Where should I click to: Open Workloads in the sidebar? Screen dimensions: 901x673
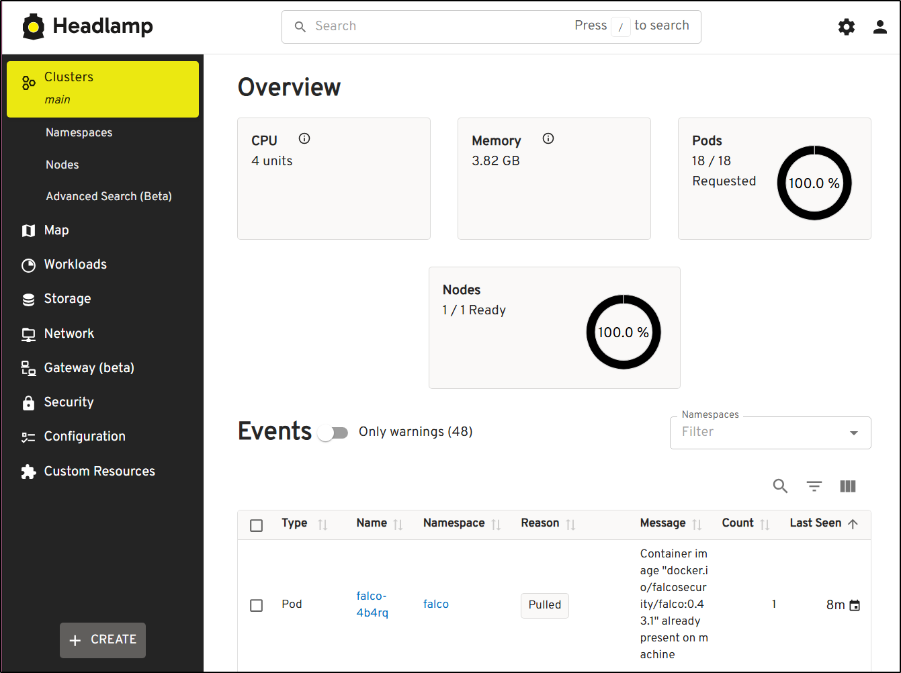(75, 265)
